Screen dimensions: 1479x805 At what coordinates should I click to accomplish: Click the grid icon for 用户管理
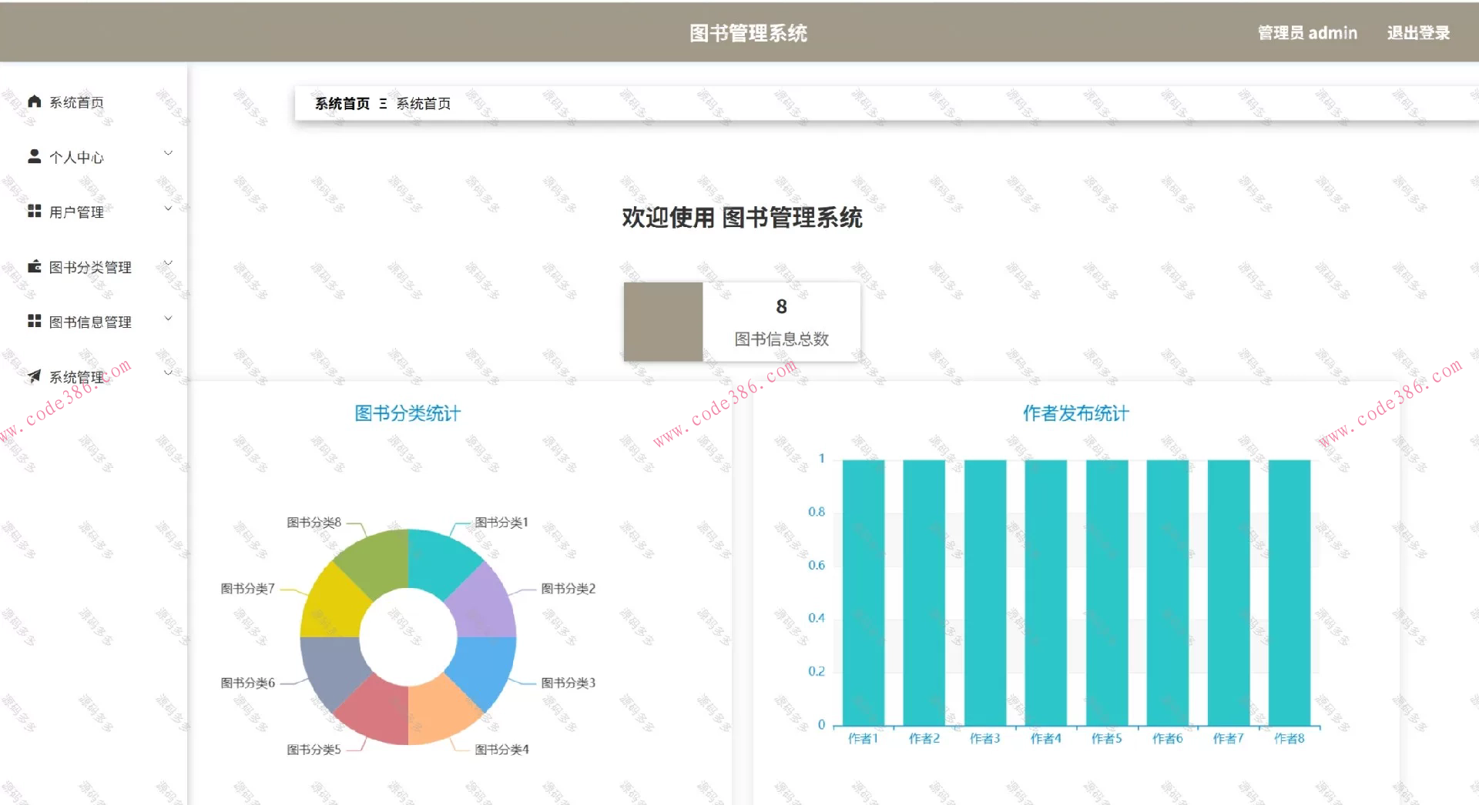(34, 211)
